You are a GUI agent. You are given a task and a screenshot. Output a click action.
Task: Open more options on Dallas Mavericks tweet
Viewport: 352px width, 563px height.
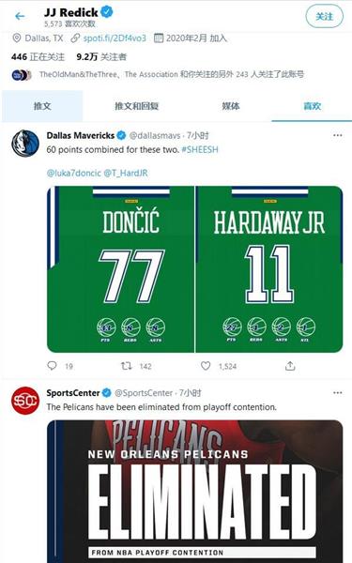pyautogui.click(x=338, y=135)
